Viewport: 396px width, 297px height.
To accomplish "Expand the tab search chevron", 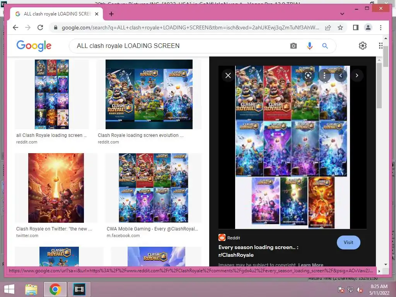I will 342,14.
